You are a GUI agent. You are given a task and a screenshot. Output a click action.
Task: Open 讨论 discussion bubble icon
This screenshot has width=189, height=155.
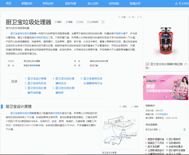(x=78, y=22)
